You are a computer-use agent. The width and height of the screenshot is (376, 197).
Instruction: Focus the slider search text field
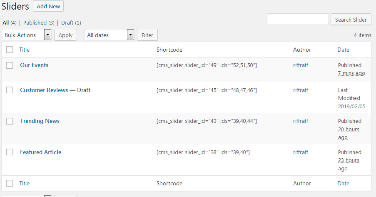[298, 20]
